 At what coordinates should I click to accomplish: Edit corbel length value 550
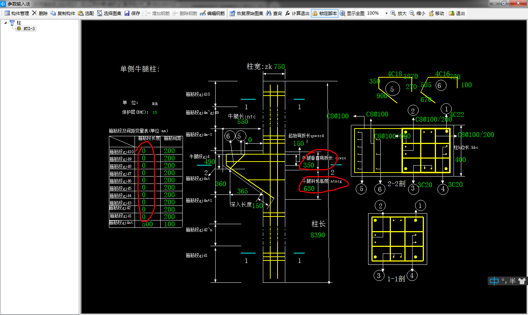point(243,122)
